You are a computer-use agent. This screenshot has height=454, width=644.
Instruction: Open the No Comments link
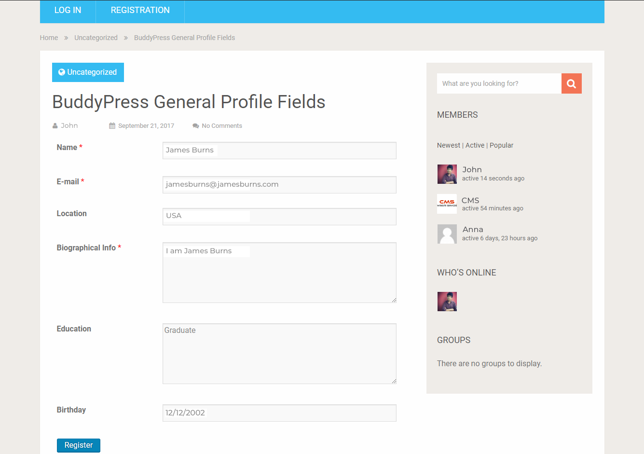(x=221, y=126)
